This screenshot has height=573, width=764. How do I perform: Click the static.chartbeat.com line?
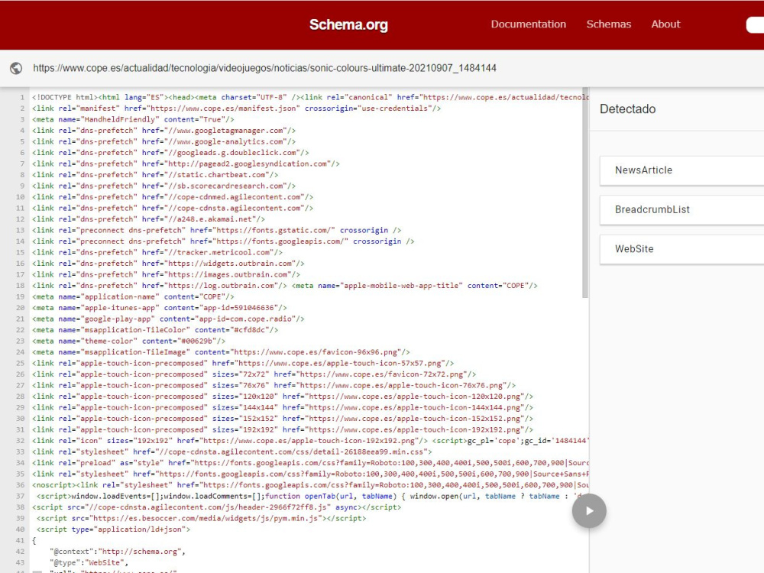tap(155, 175)
